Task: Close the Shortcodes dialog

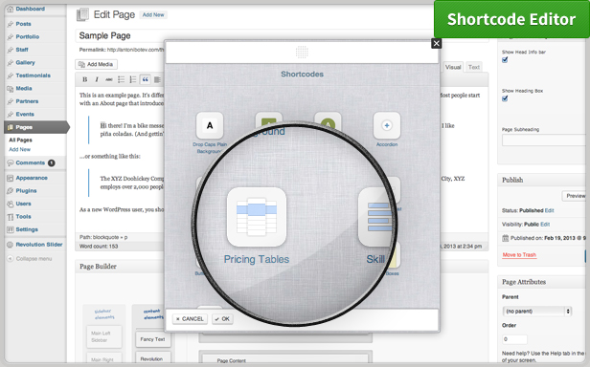Action: pyautogui.click(x=436, y=44)
